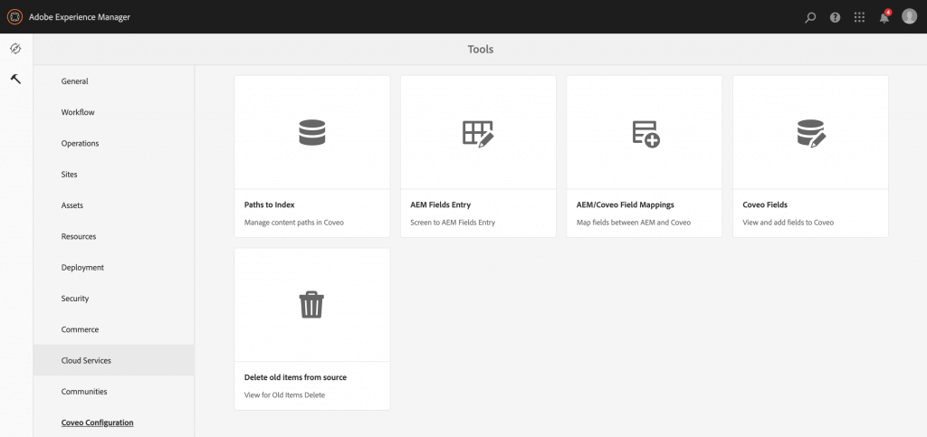Screen dimensions: 927x437
Task: Open the Coveo Fields title link
Action: [765, 204]
